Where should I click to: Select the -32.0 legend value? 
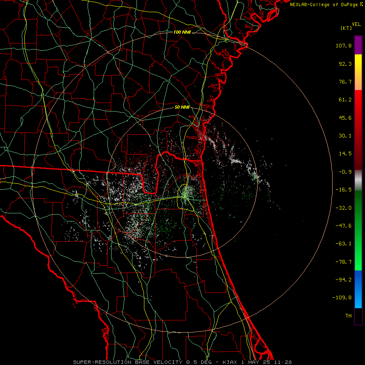click(x=344, y=208)
